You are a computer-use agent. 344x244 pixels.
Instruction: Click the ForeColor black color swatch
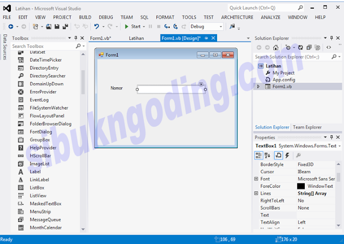pos(301,186)
